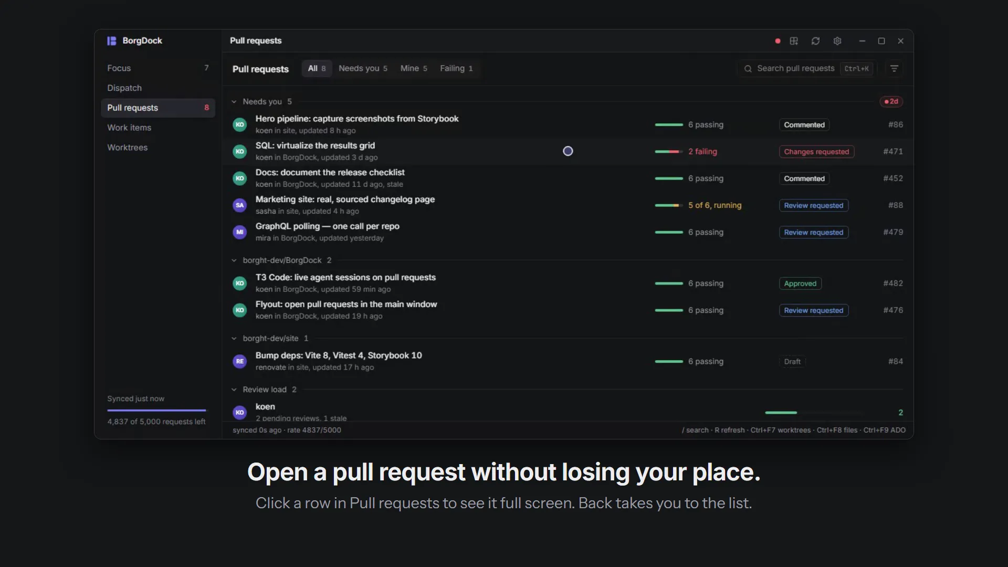Viewport: 1008px width, 567px height.
Task: Open the layout grid icon in title bar
Action: tap(794, 41)
